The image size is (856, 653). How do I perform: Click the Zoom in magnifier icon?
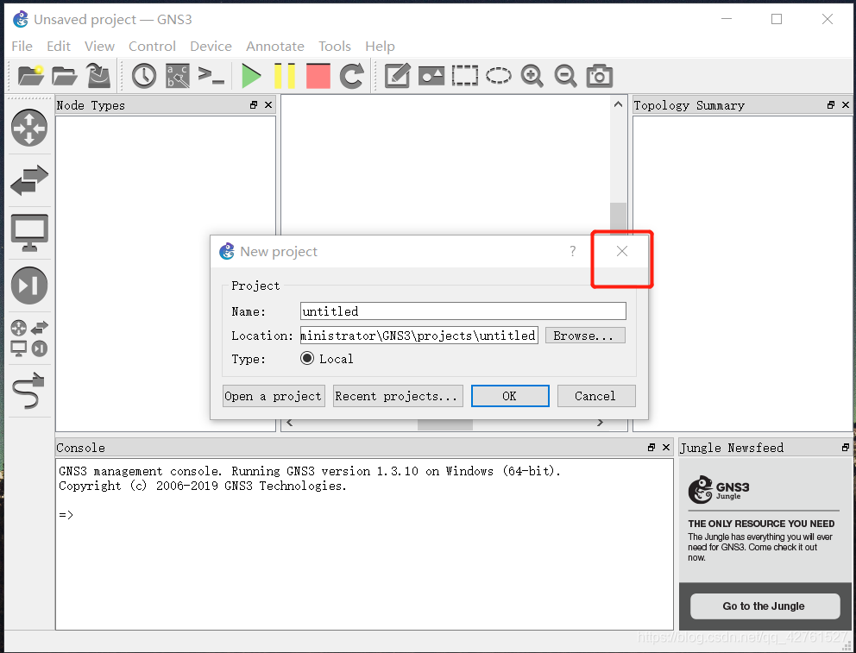(532, 76)
